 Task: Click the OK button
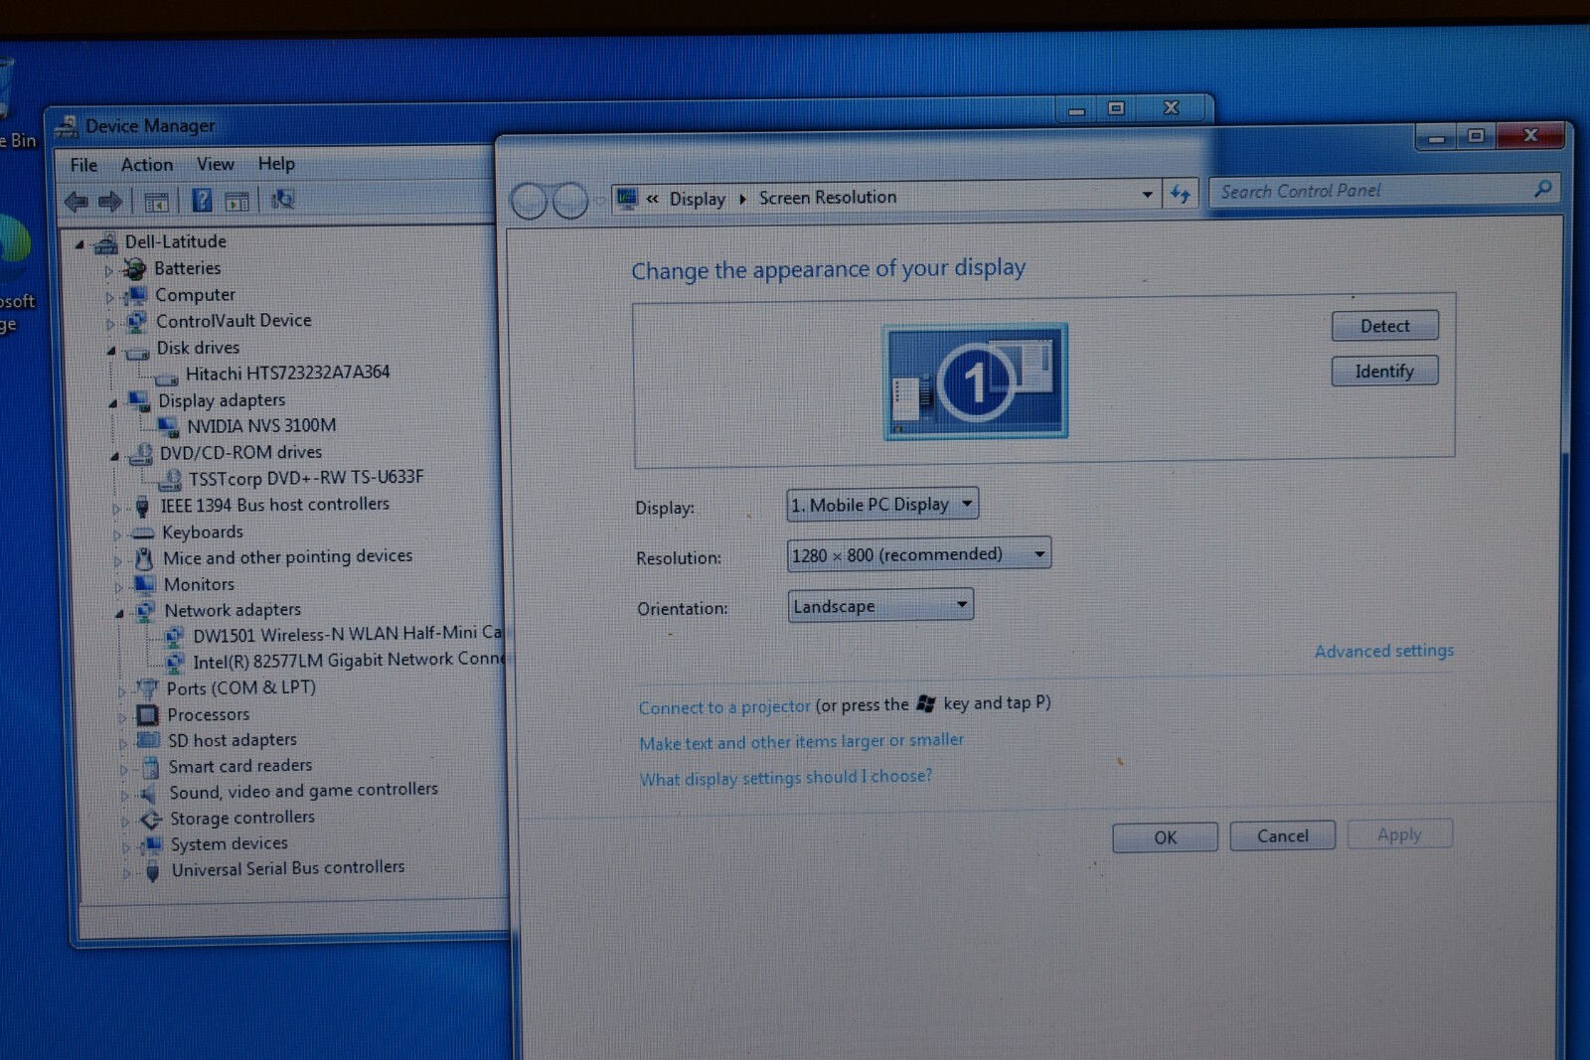pyautogui.click(x=1165, y=836)
